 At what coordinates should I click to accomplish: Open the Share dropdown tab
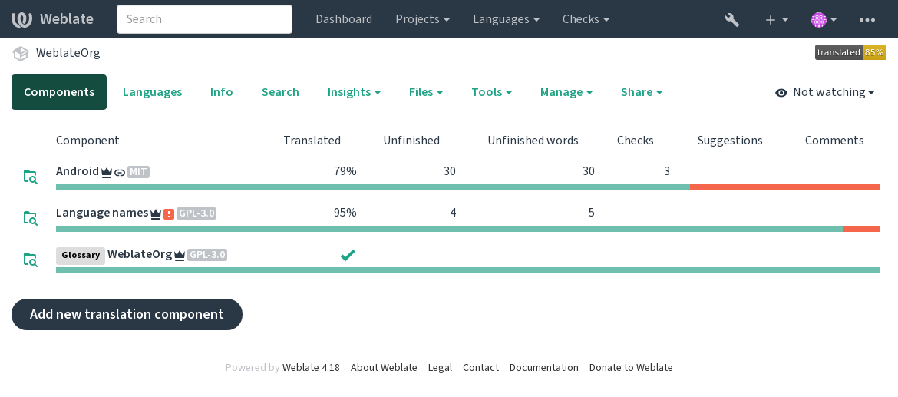point(642,92)
